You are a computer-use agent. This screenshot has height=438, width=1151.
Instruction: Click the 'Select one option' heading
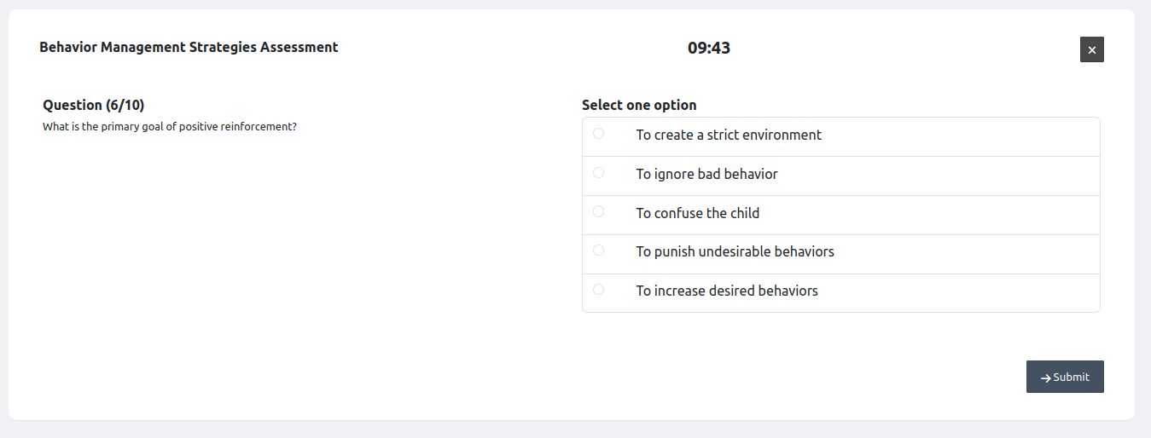[638, 105]
